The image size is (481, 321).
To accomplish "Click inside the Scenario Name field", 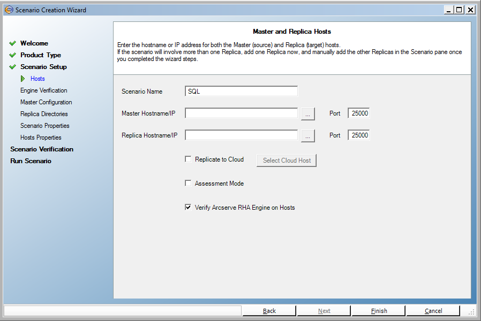I will coord(241,91).
